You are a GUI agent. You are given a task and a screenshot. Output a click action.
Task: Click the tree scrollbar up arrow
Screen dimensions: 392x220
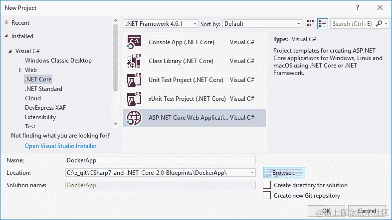[x=115, y=20]
